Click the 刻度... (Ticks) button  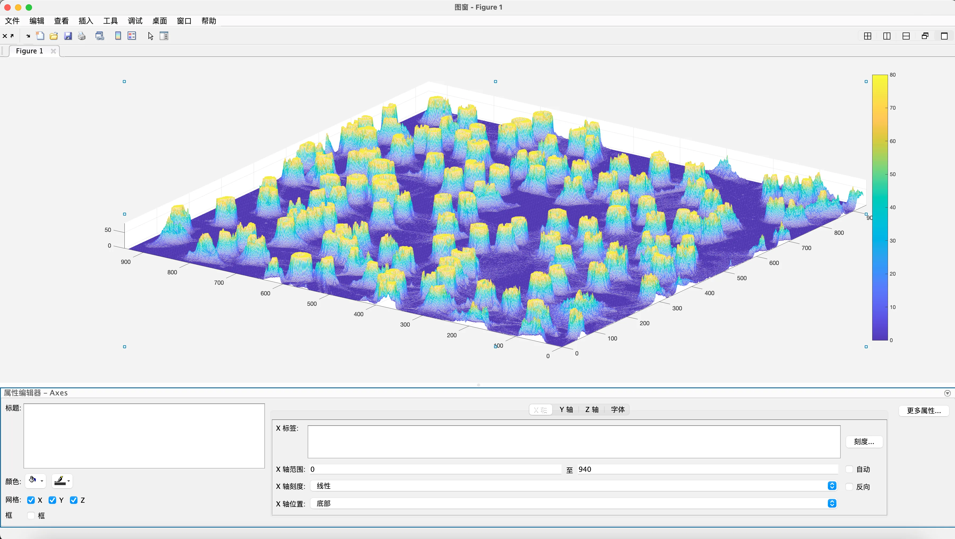tap(864, 442)
